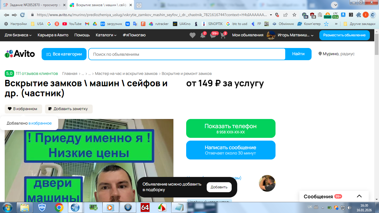Focus the Поиск по объявлениям search field
The width and height of the screenshot is (379, 213).
(187, 54)
